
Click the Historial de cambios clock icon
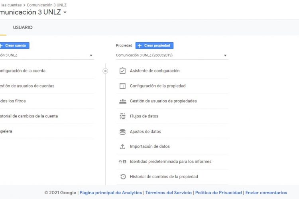(x=123, y=177)
